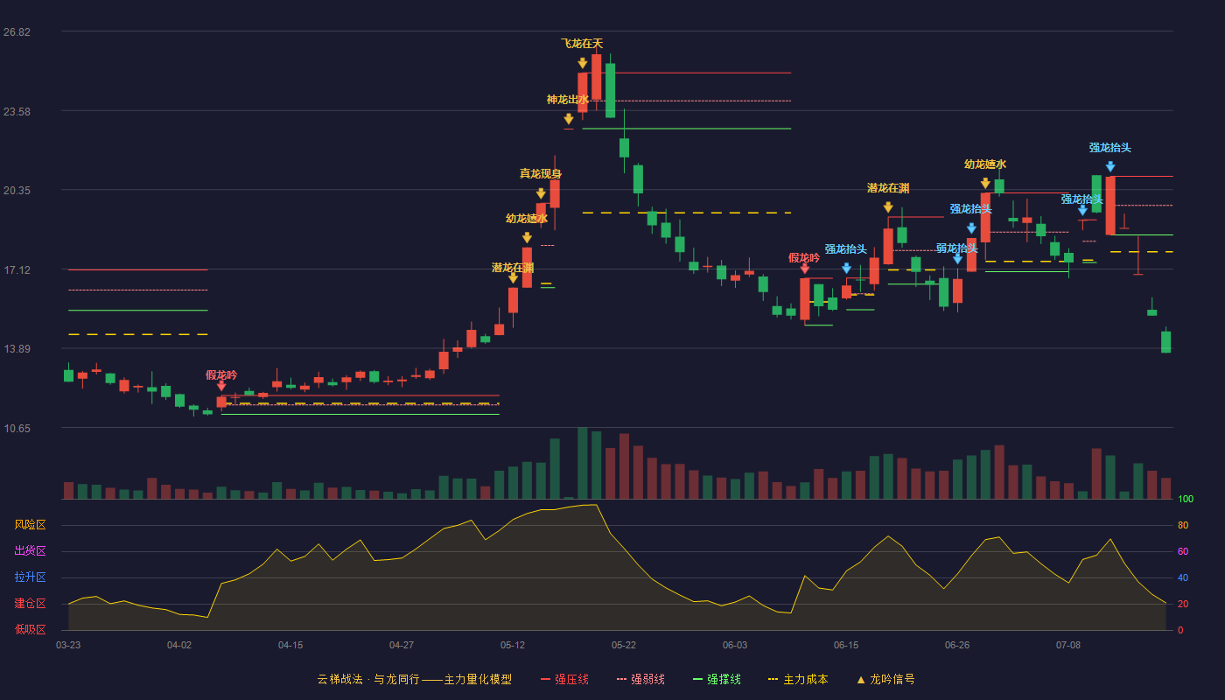The width and height of the screenshot is (1225, 700).
Task: Click the 假龙吟 red arrow in early April
Action: [x=221, y=385]
